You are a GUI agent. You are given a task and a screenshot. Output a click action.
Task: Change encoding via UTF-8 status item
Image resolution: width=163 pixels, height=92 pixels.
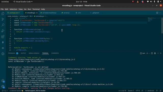(138, 91)
